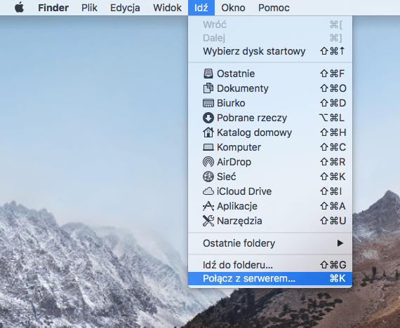The image size is (400, 328).
Task: Open the Ostatnie foldery entry
Action: click(x=270, y=243)
